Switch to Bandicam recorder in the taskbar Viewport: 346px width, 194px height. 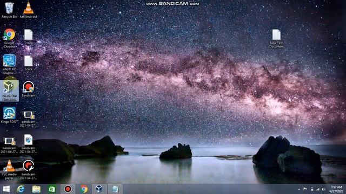[x=68, y=189]
